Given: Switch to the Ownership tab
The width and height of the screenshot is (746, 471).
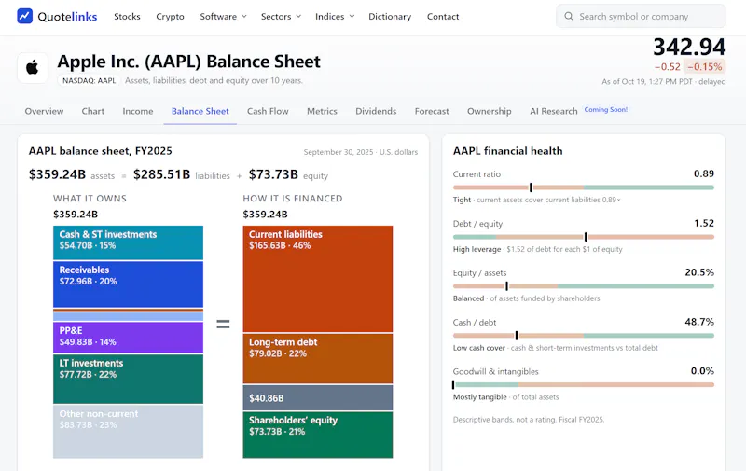Looking at the screenshot, I should pyautogui.click(x=489, y=111).
